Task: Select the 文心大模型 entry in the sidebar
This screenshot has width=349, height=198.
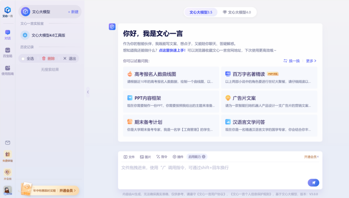Action: 50,12
